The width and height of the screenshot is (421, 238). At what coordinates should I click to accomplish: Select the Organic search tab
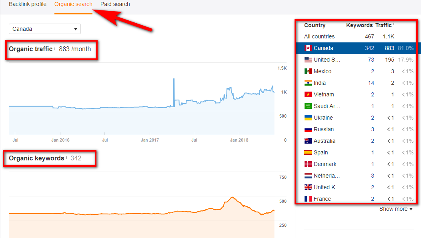coord(73,4)
